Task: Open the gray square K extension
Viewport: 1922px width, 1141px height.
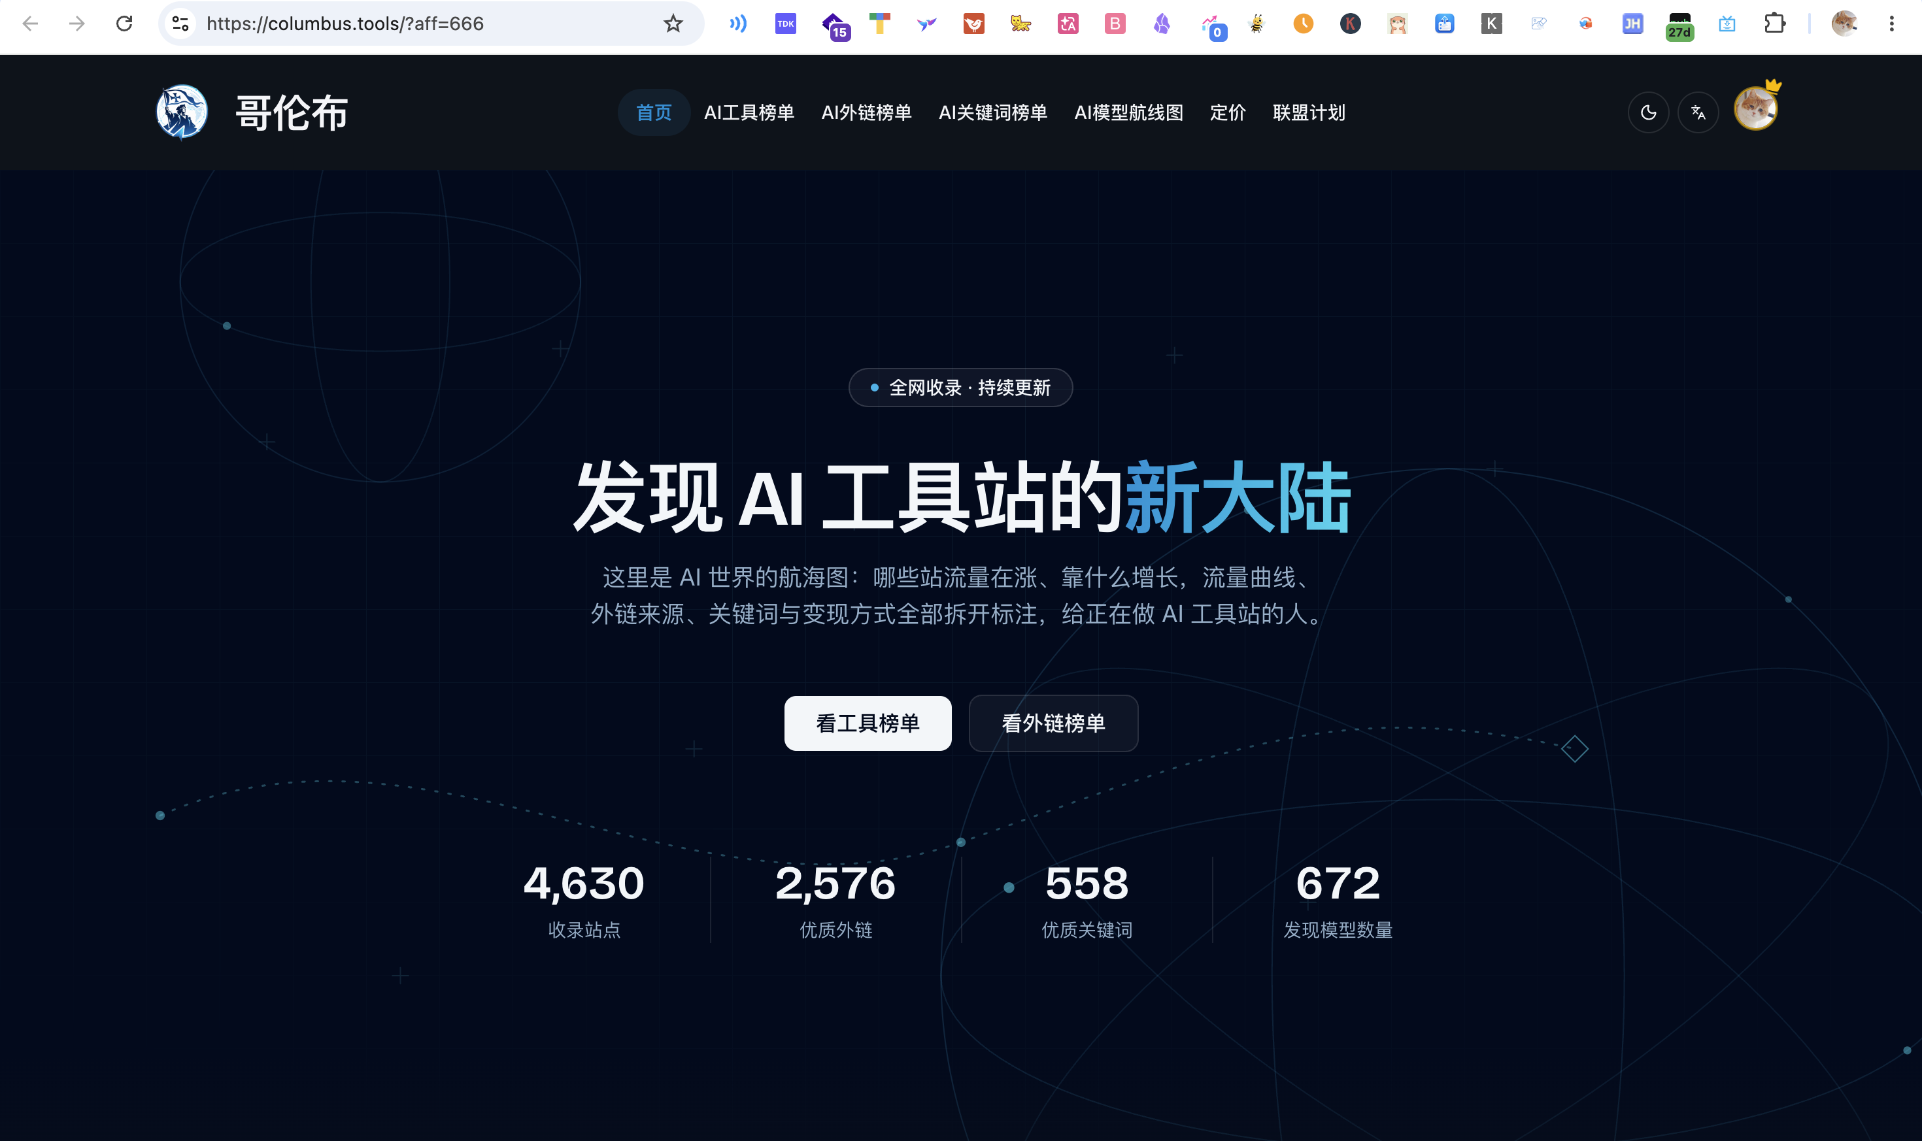Action: [x=1491, y=24]
